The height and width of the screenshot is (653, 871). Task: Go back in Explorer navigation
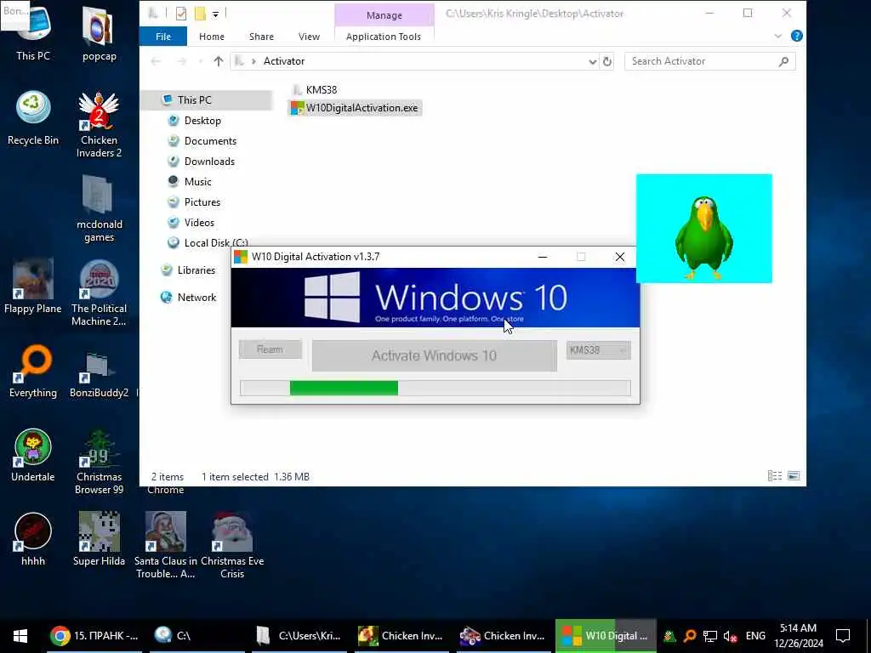tap(157, 61)
